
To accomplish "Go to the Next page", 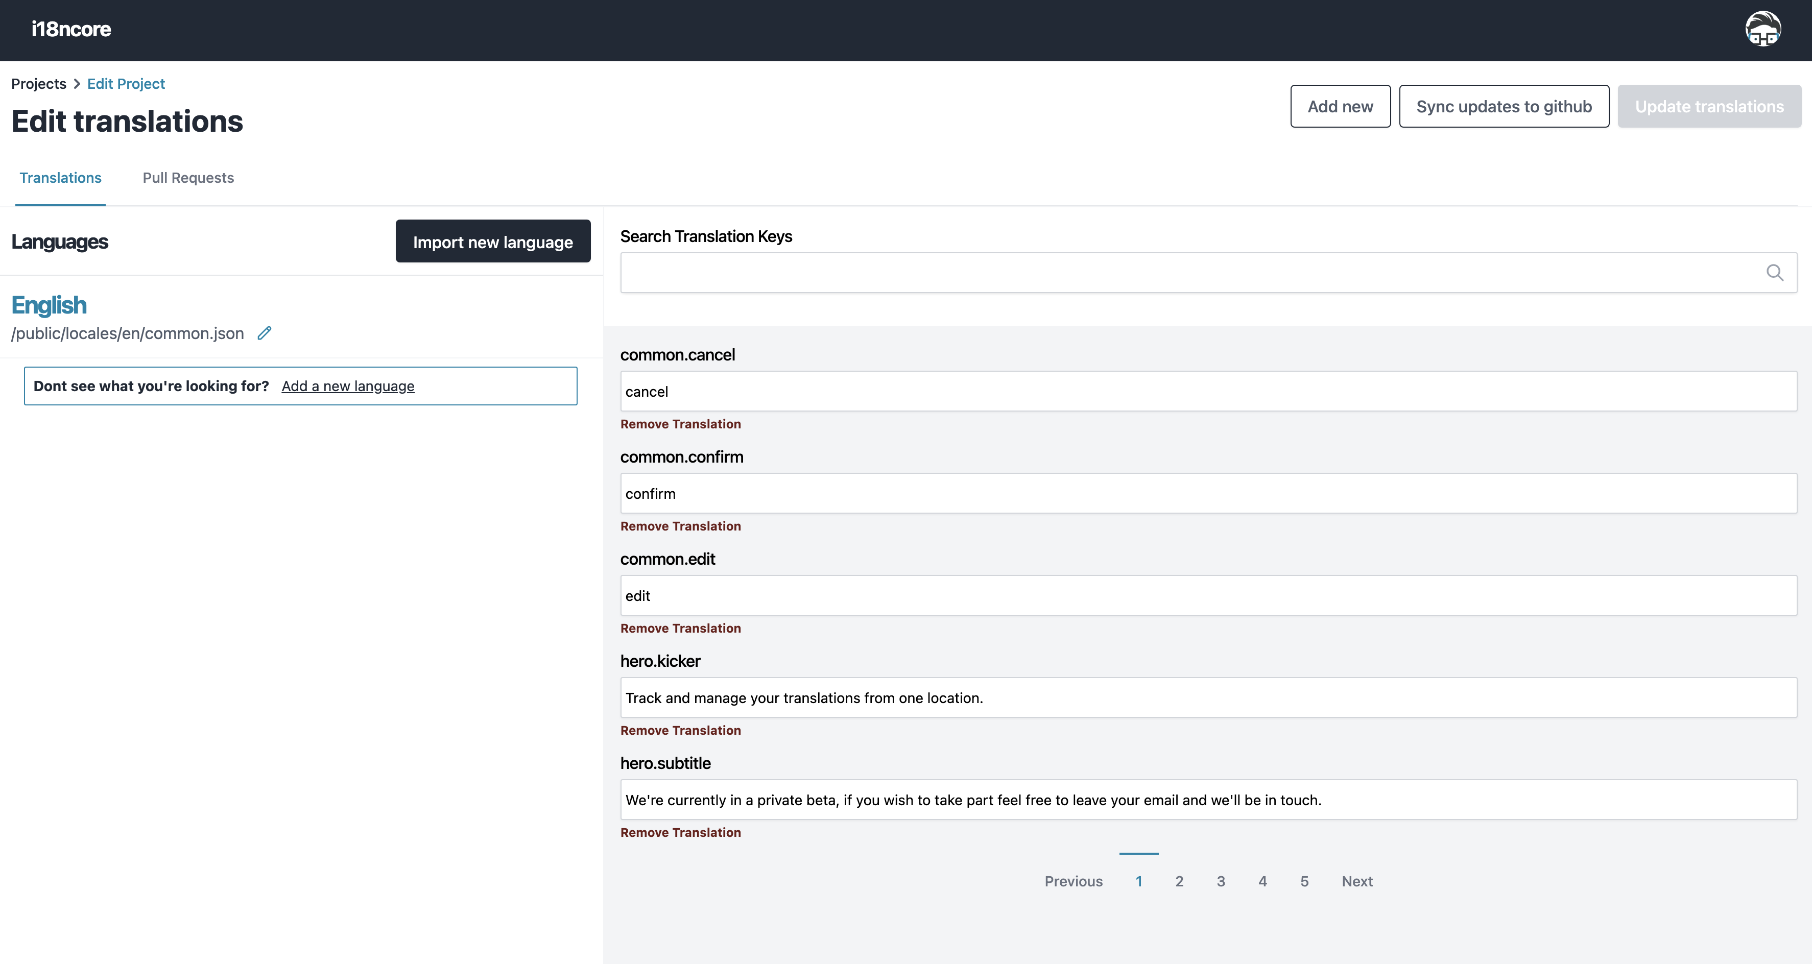I will click(x=1357, y=881).
